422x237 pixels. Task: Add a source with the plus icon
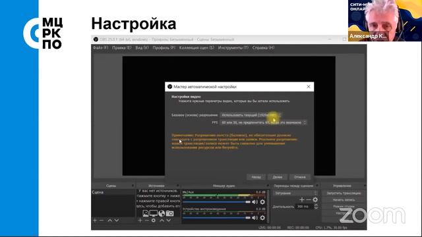click(x=140, y=221)
